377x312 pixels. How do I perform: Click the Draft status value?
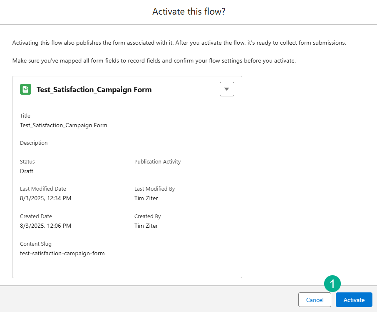click(27, 171)
